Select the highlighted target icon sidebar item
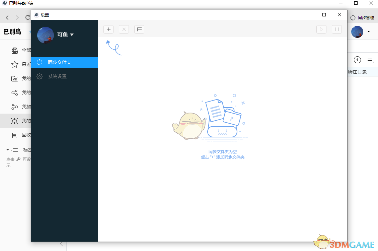Screen dimensions: 378x251 coord(15,121)
